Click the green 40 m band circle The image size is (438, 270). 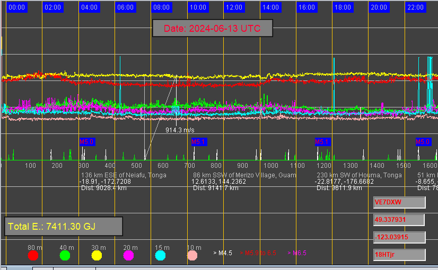point(65,256)
